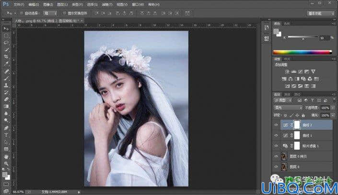Toggle lock all (padlock) for layer
This screenshot has width=338, height=195.
pos(303,116)
